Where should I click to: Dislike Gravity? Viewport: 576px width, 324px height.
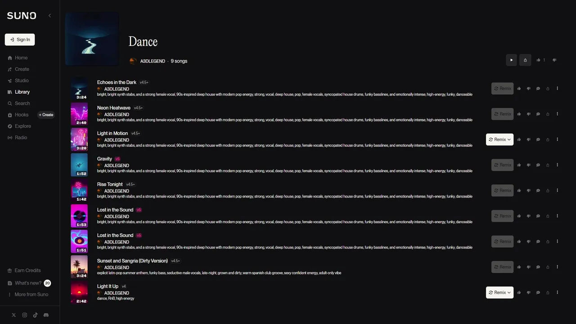528,165
